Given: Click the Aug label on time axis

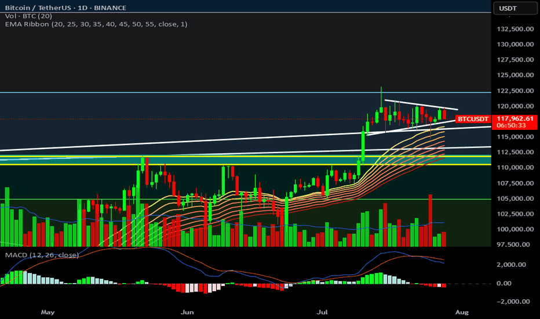Looking at the screenshot, I should [x=462, y=312].
